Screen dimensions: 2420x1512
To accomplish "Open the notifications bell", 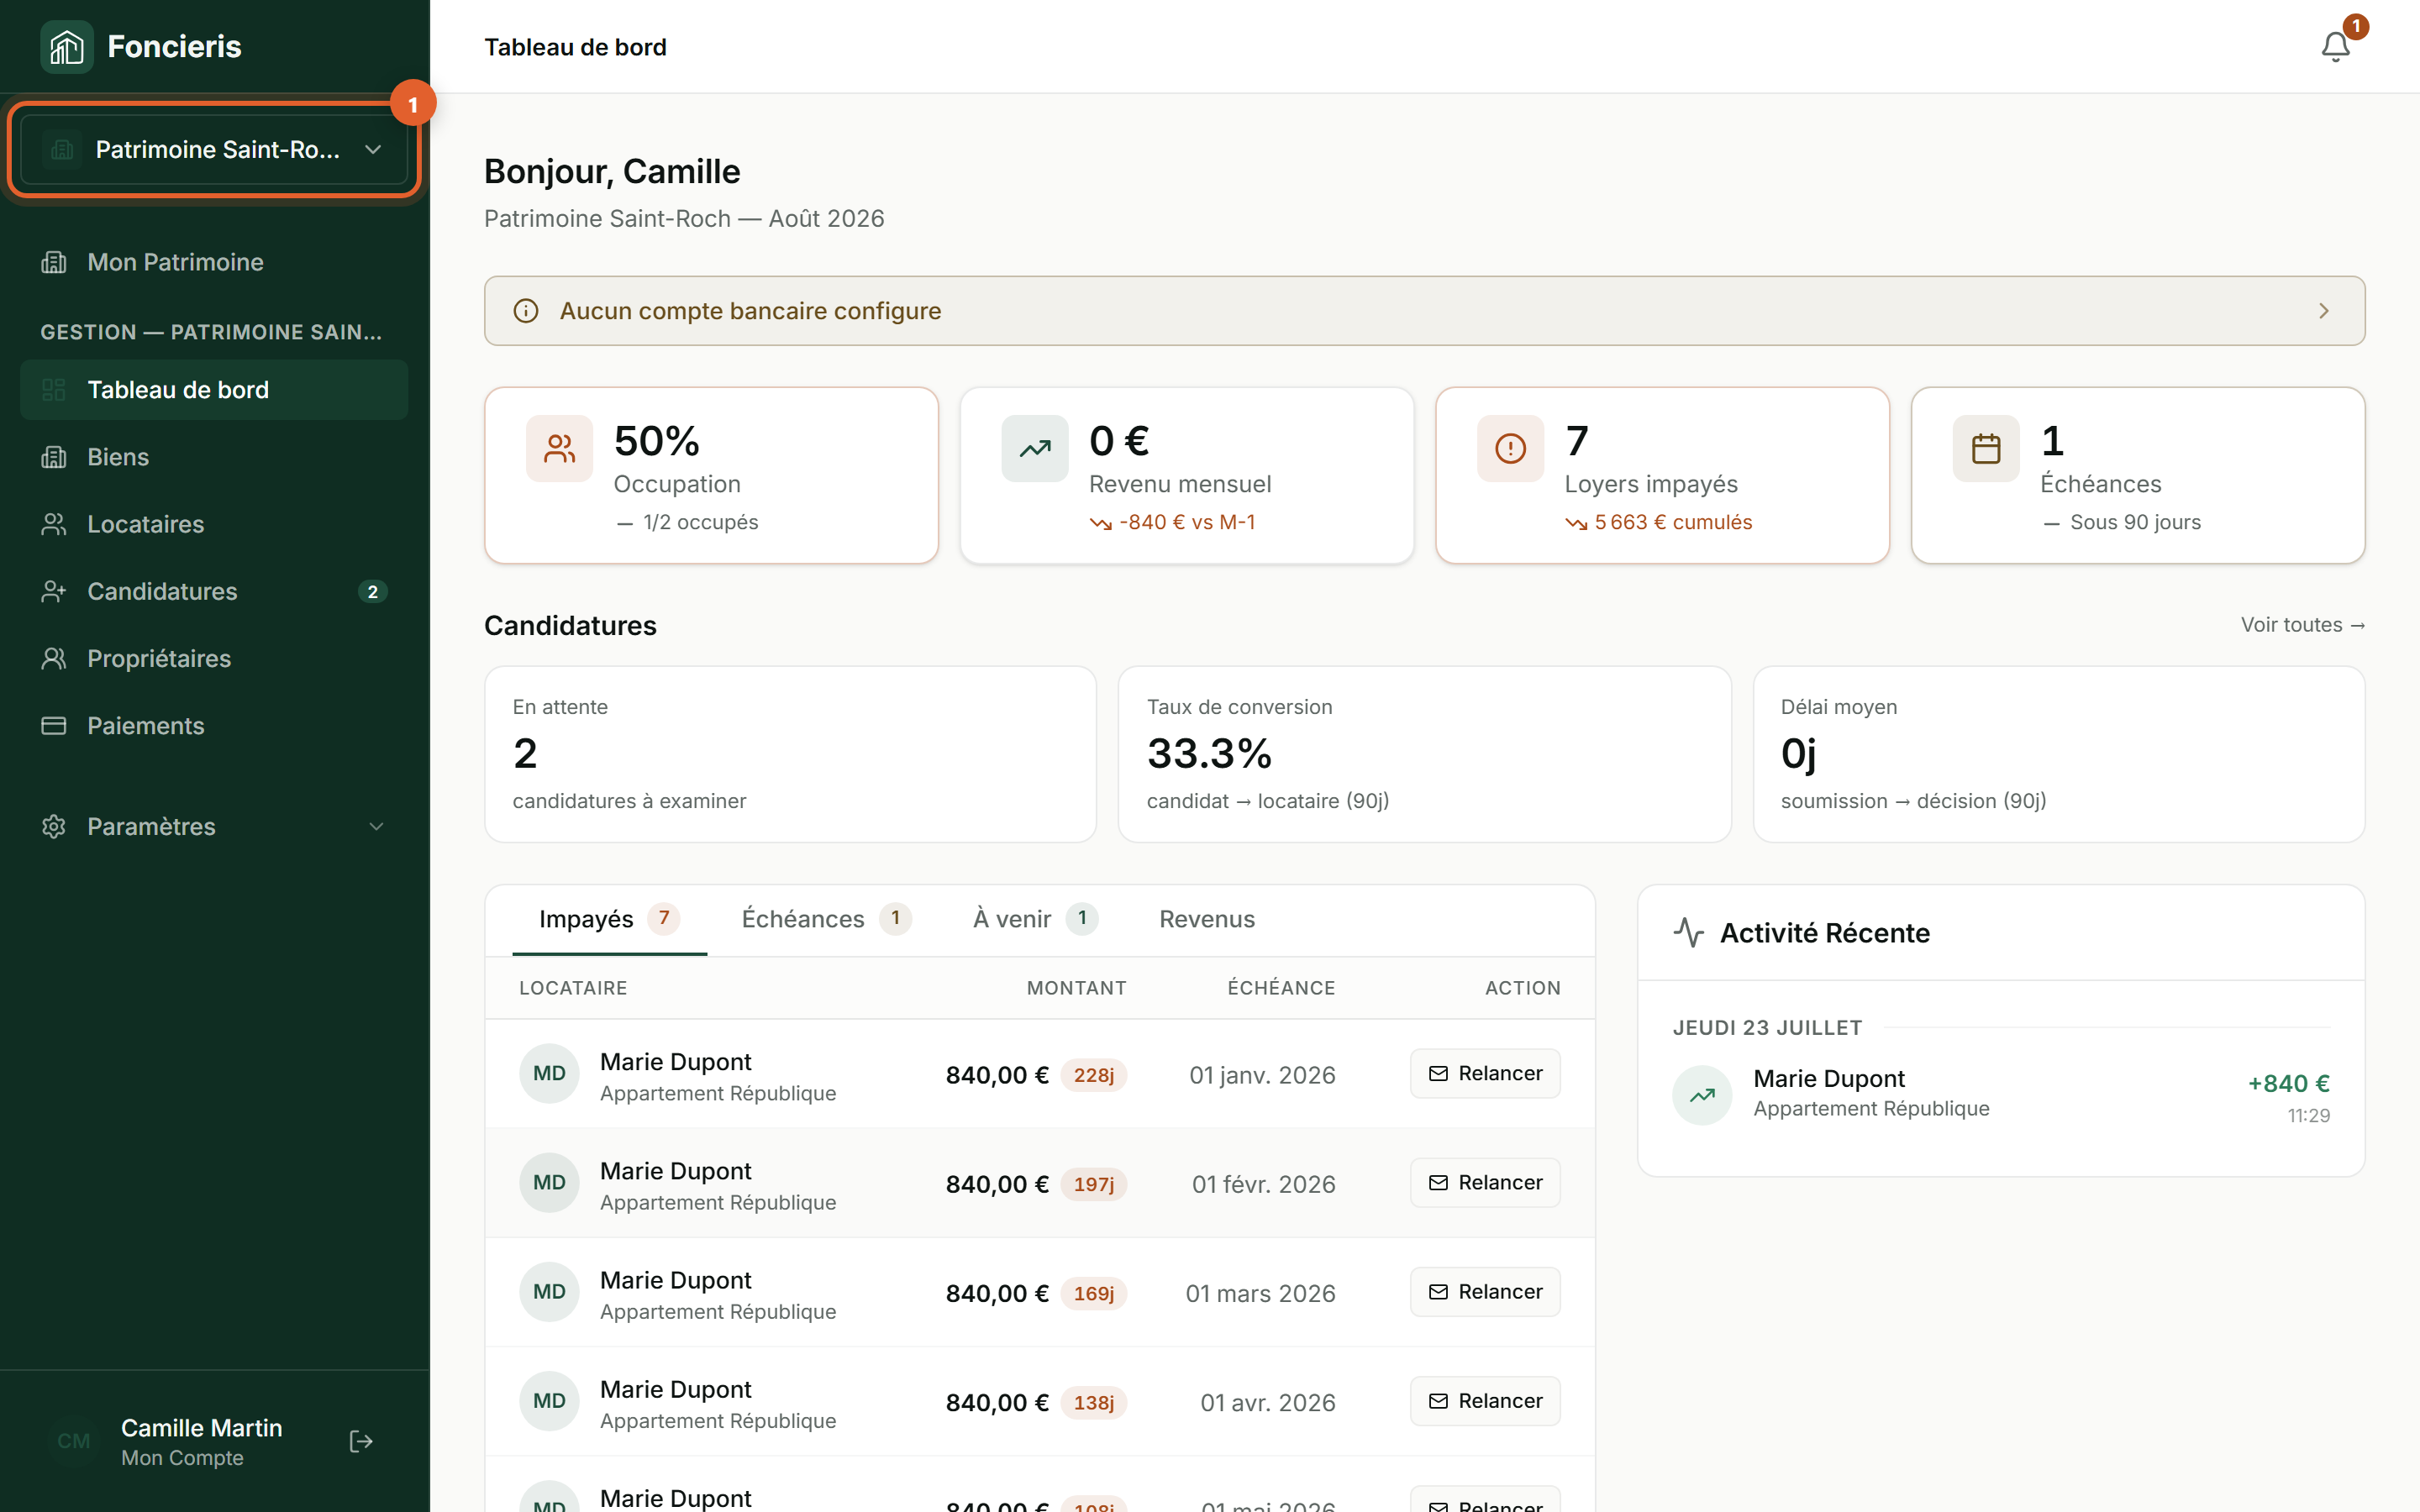I will (2335, 47).
